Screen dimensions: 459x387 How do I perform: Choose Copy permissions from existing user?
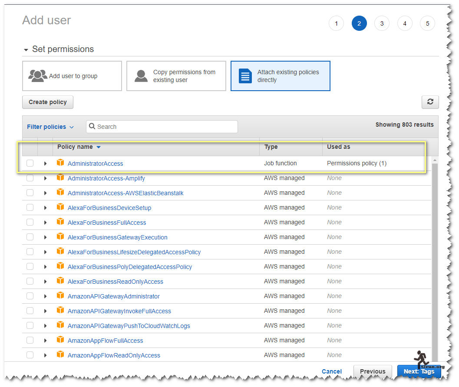click(x=176, y=76)
